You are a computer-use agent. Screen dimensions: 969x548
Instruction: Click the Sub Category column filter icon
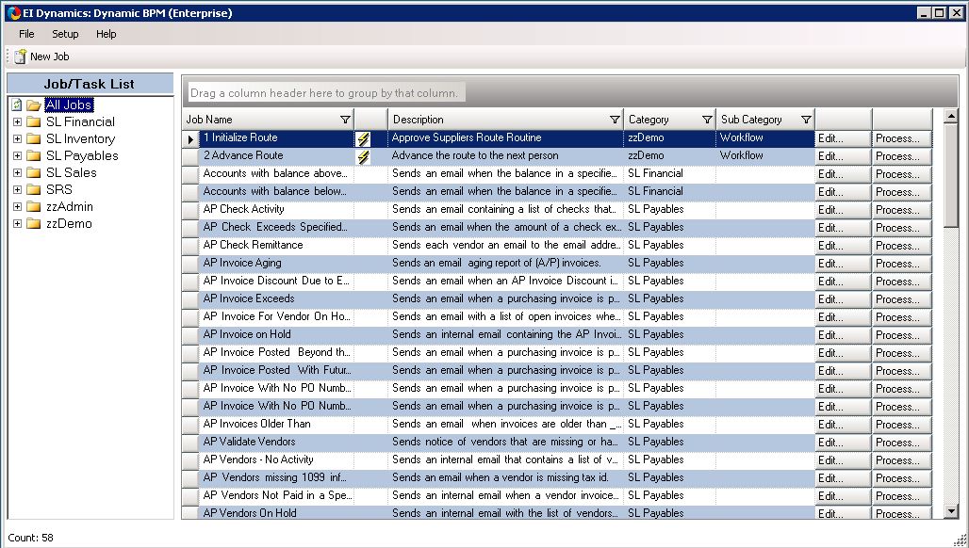(x=806, y=120)
